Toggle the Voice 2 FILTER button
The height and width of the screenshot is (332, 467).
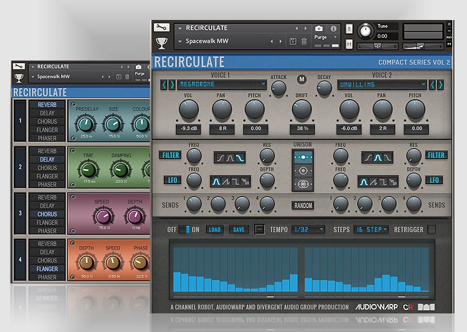[x=436, y=155]
